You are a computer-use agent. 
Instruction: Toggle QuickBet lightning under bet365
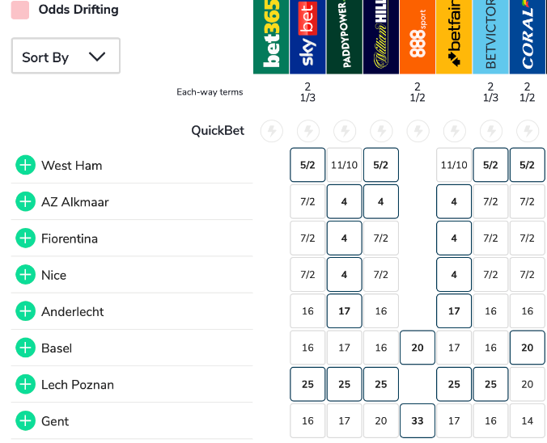click(x=271, y=131)
